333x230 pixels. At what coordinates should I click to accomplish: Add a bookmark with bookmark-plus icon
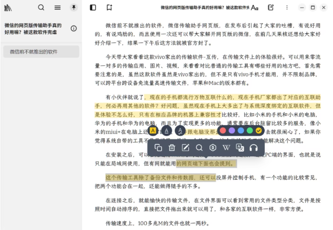tap(109, 8)
